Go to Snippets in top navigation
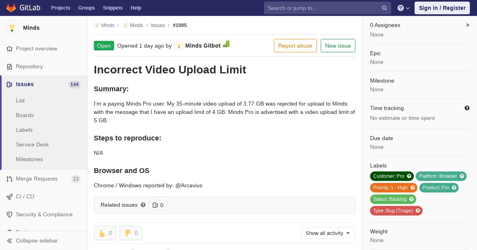The height and width of the screenshot is (250, 477). (x=113, y=8)
